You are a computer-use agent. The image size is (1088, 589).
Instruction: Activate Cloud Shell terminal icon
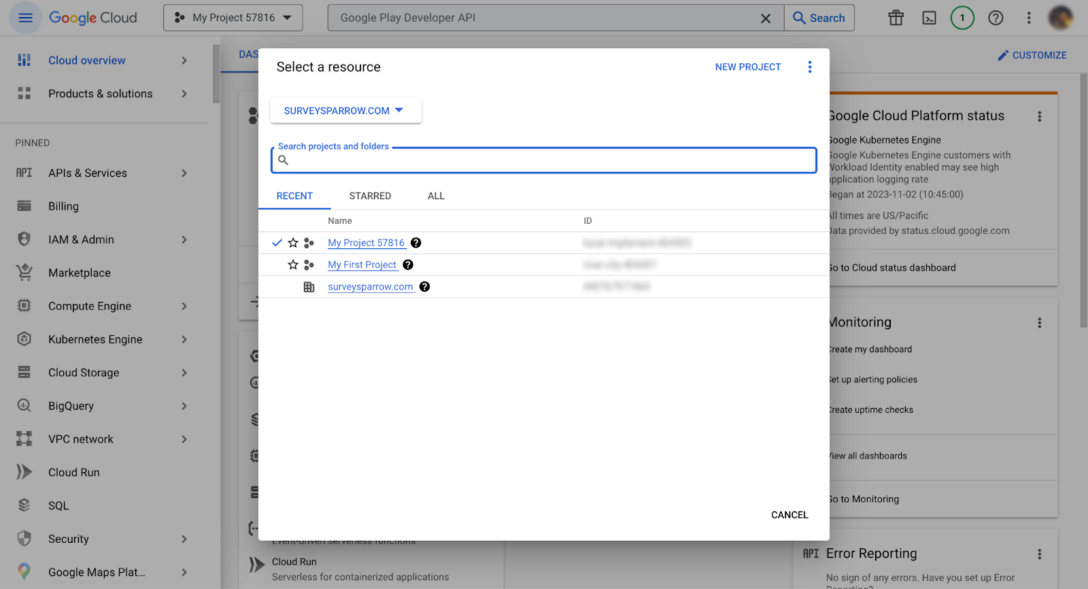coord(929,18)
